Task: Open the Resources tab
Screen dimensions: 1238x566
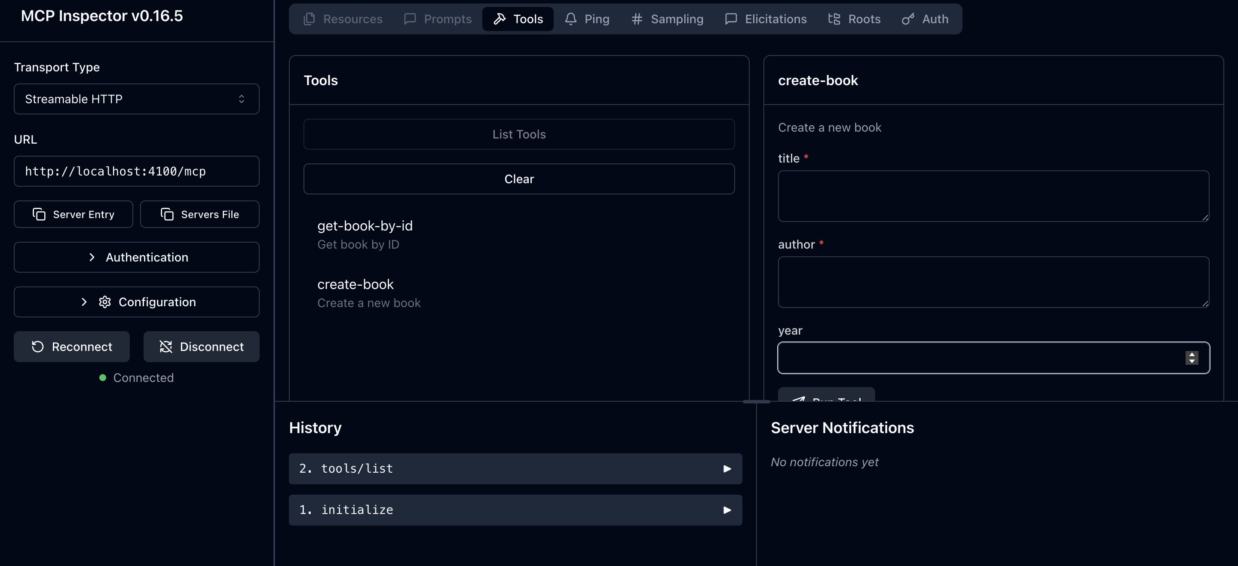Action: click(x=343, y=19)
